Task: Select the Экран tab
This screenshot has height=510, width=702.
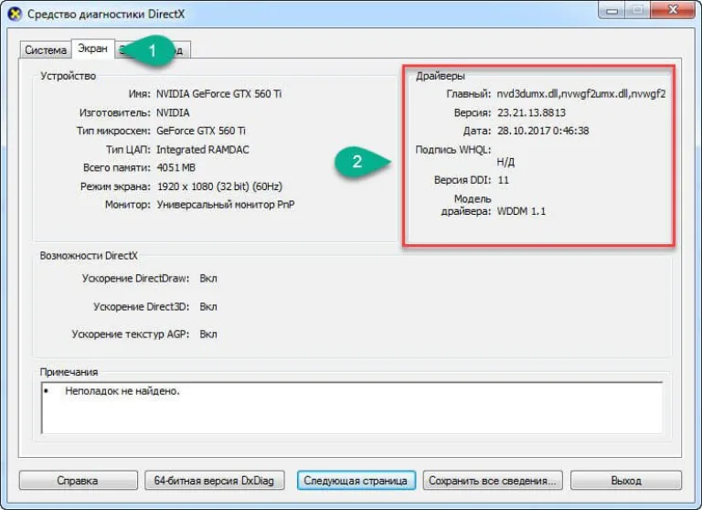Action: pos(92,48)
